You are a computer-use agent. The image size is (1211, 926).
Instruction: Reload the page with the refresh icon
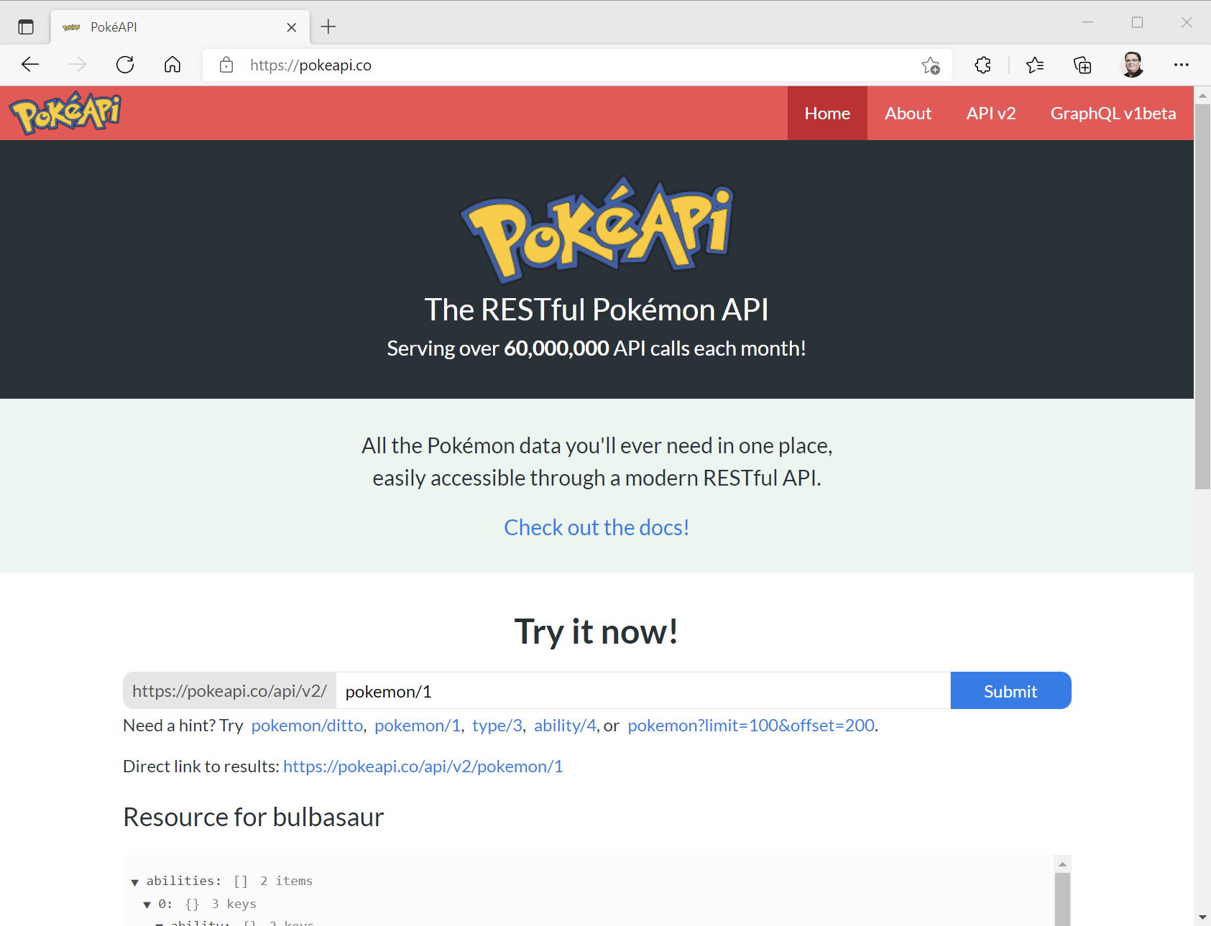[125, 65]
